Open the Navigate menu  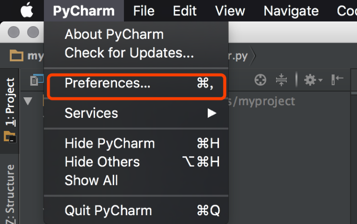pyautogui.click(x=291, y=11)
